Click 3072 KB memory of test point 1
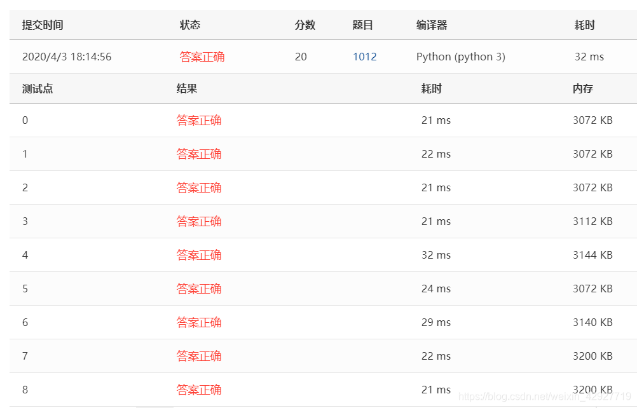637x408 pixels. [x=592, y=154]
